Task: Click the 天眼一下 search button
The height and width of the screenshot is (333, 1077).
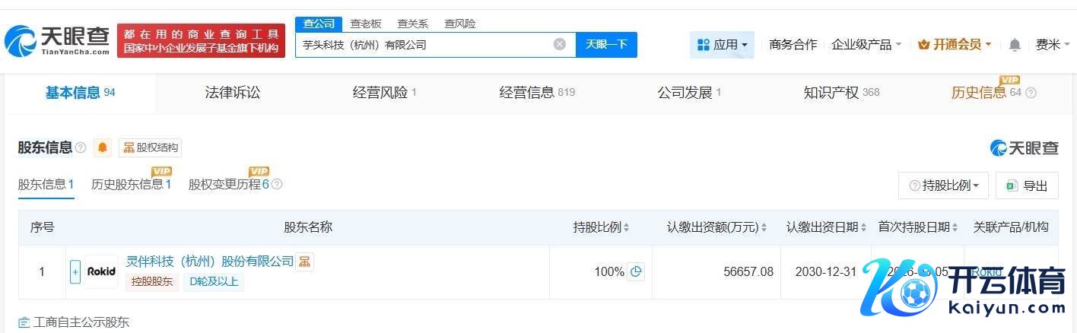Action: click(x=606, y=44)
